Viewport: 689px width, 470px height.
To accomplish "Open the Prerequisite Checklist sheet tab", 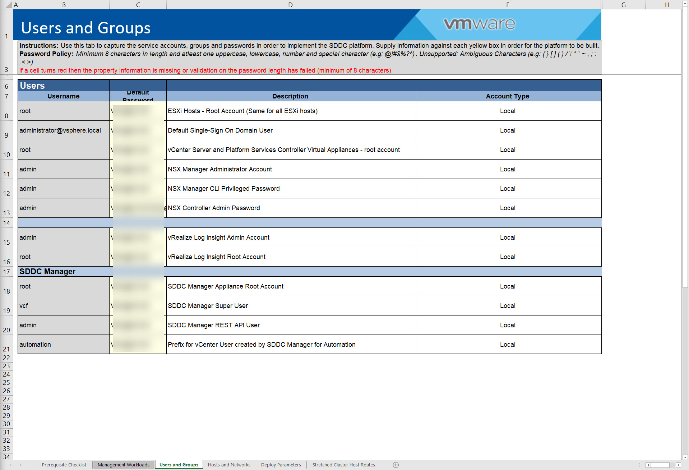I will point(64,465).
